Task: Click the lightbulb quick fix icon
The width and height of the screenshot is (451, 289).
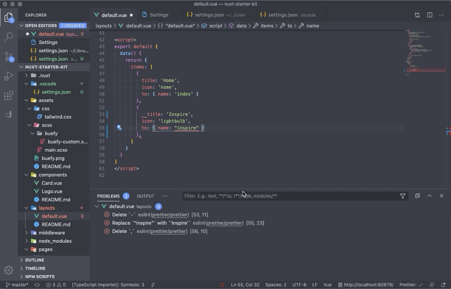Action: coord(119,128)
